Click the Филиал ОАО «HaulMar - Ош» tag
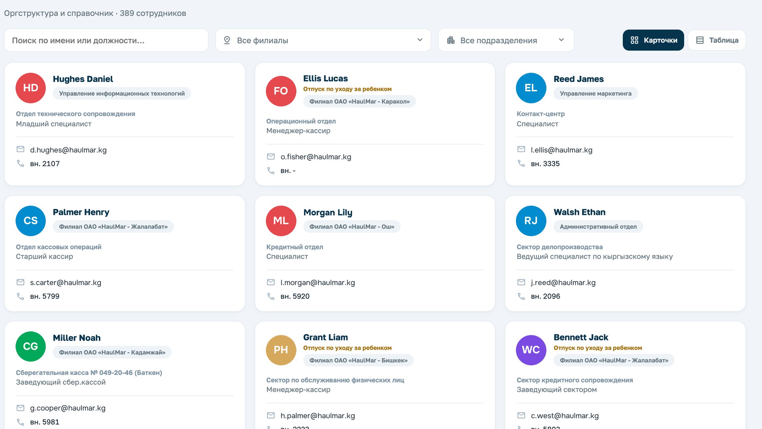Viewport: 762px width, 429px height. [x=352, y=226]
